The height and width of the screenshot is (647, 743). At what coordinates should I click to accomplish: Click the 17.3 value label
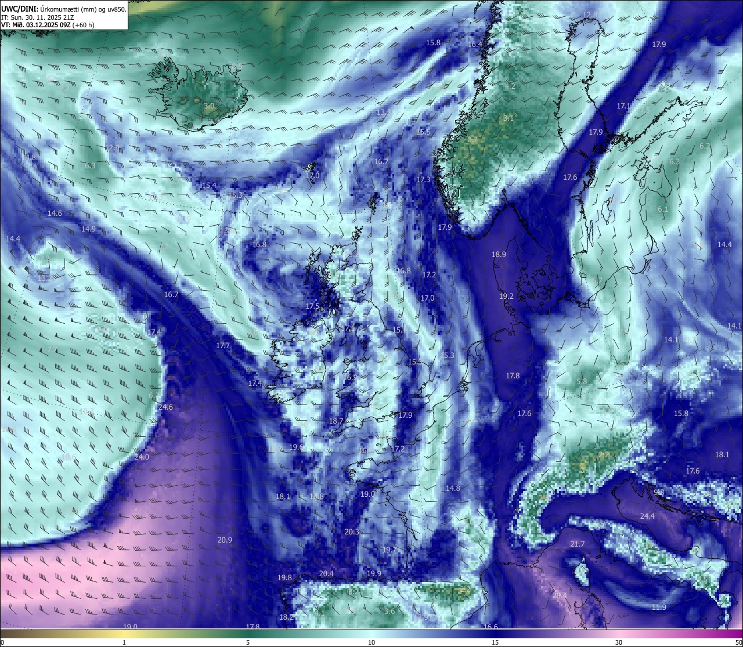(x=423, y=180)
